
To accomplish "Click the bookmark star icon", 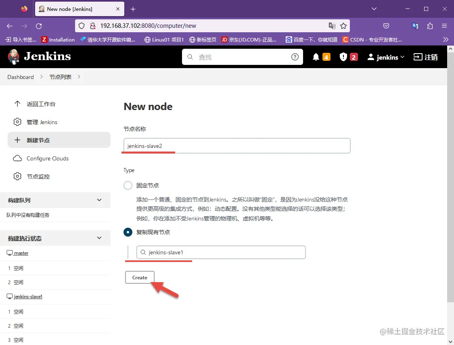I will point(343,26).
